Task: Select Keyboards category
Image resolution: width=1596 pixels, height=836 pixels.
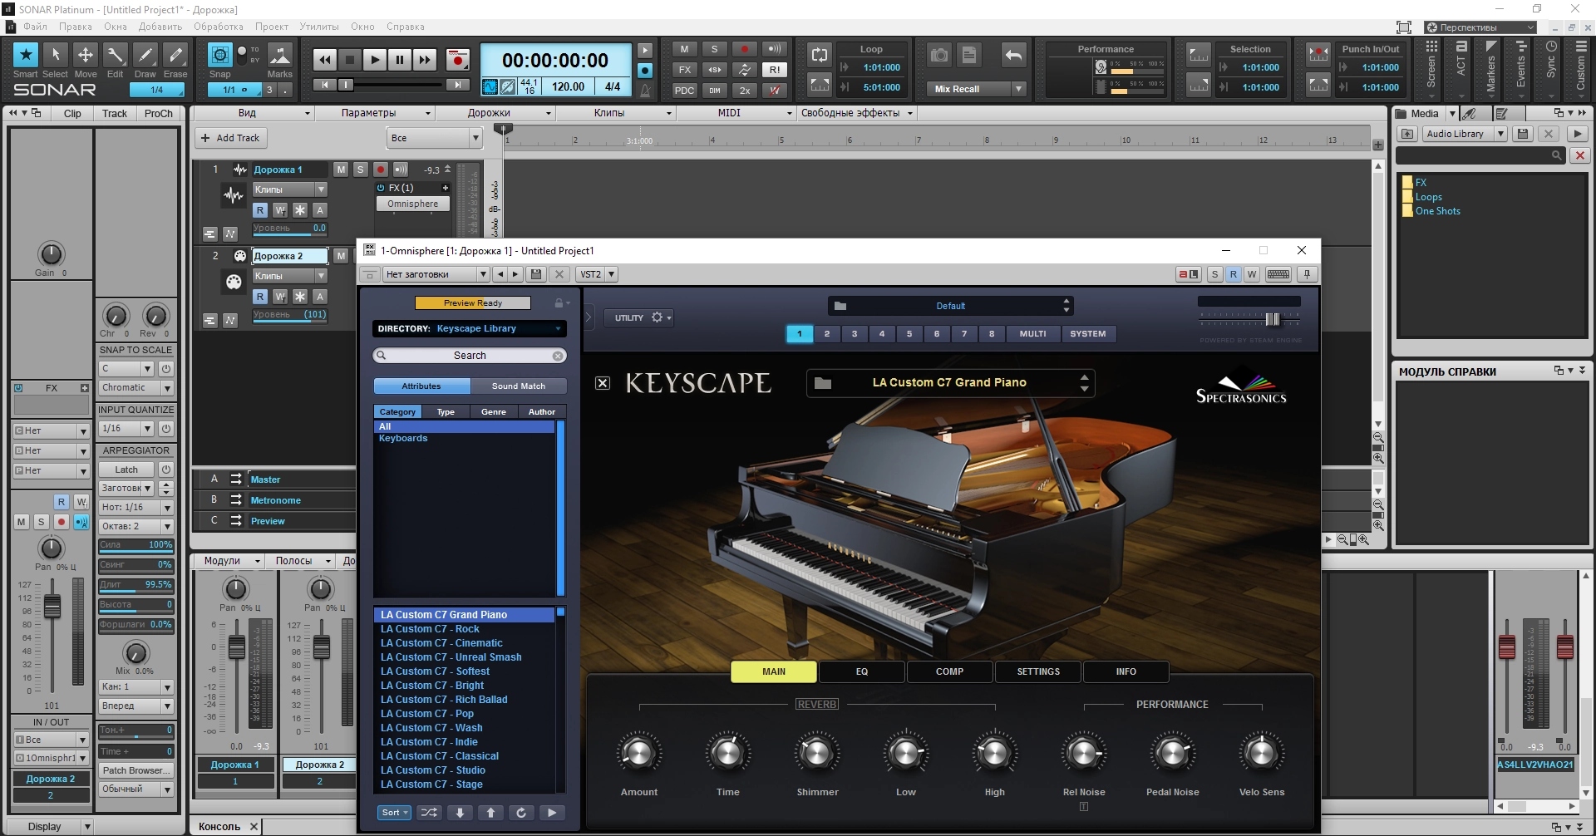Action: point(403,438)
